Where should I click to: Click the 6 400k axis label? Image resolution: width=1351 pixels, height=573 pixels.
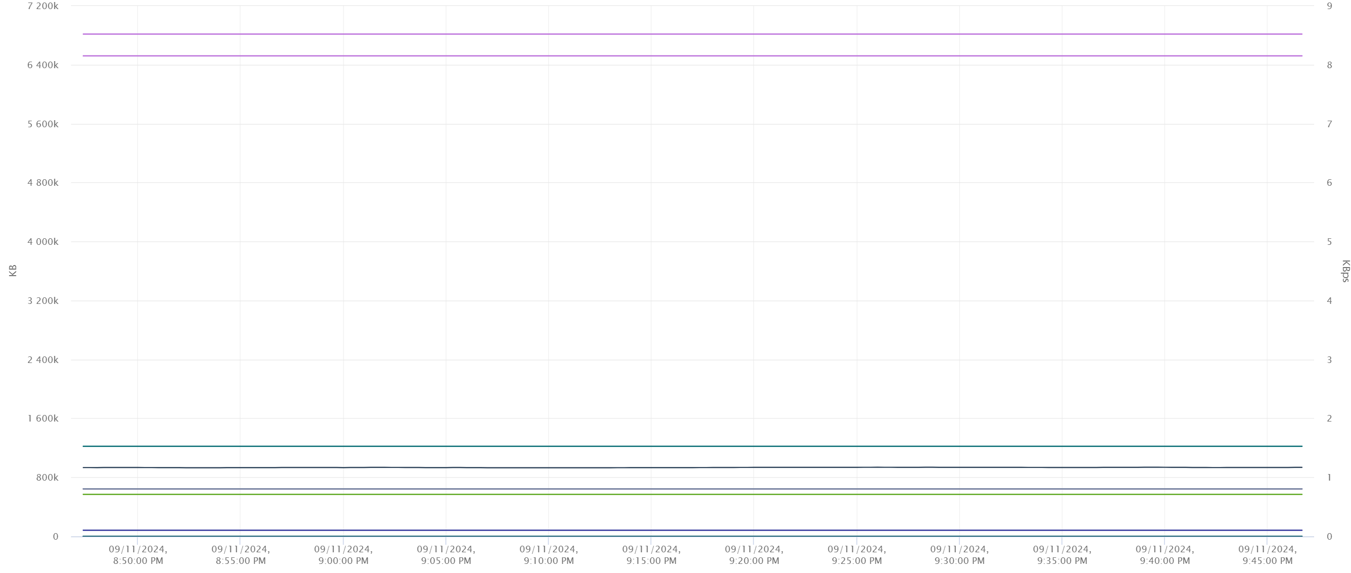[43, 65]
